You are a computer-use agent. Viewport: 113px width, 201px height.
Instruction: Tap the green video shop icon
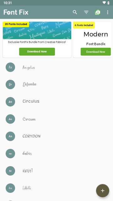98,12
